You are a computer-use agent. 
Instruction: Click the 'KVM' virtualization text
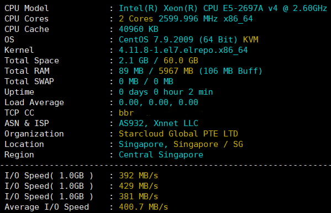[x=250, y=40]
